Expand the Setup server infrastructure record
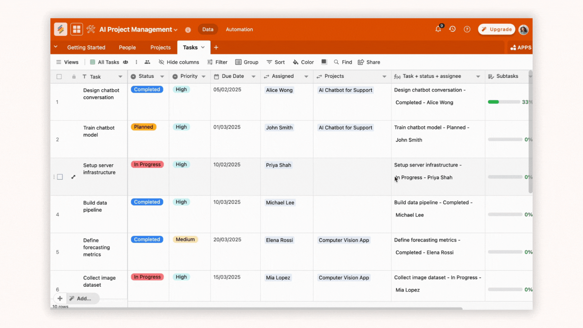The width and height of the screenshot is (583, 328). [x=73, y=177]
